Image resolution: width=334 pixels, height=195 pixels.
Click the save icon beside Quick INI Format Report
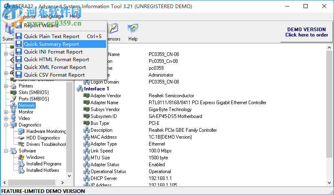pos(19,51)
